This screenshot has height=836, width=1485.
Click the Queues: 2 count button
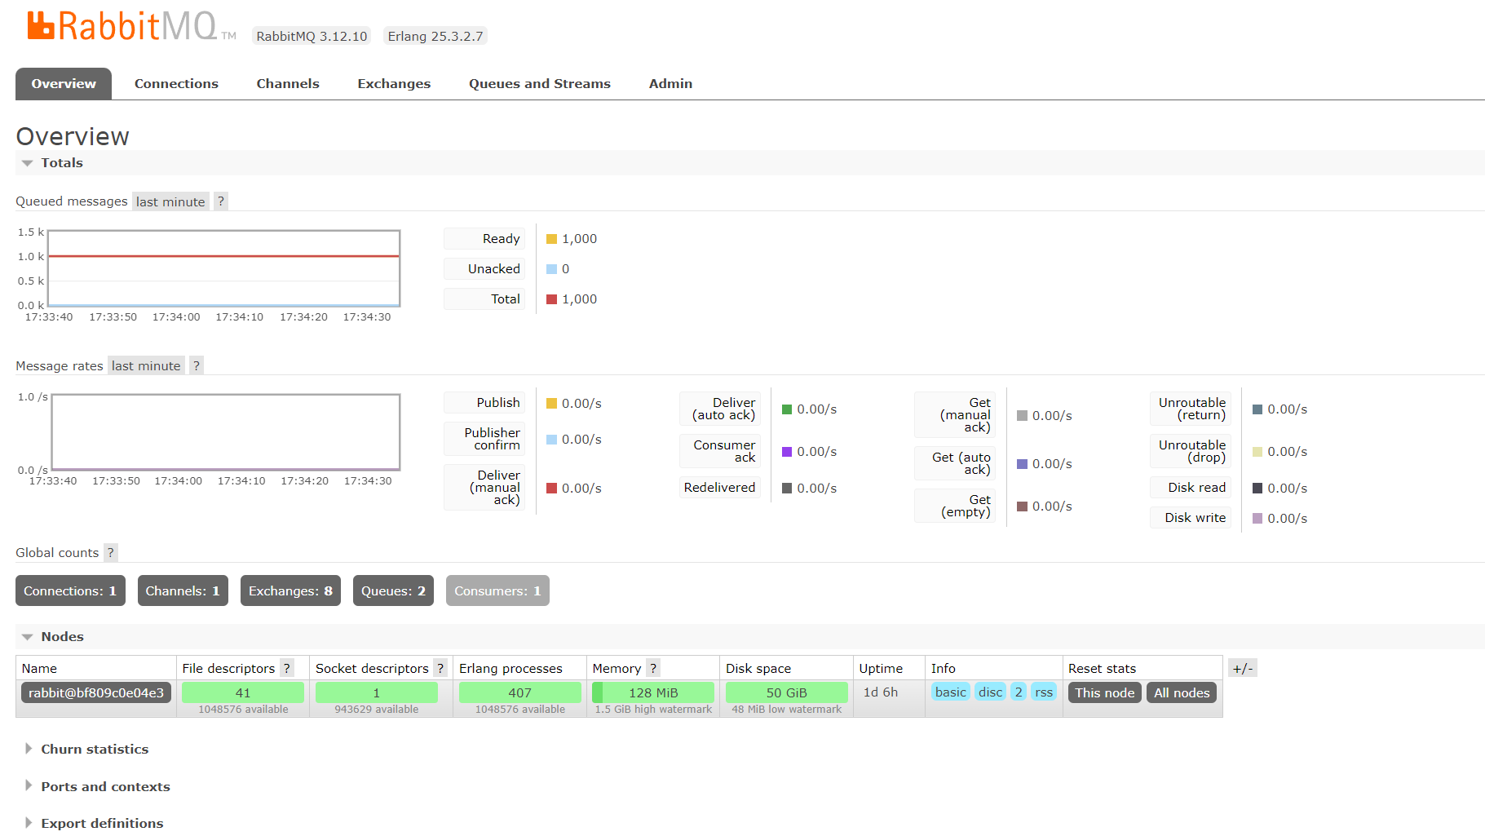click(x=393, y=591)
